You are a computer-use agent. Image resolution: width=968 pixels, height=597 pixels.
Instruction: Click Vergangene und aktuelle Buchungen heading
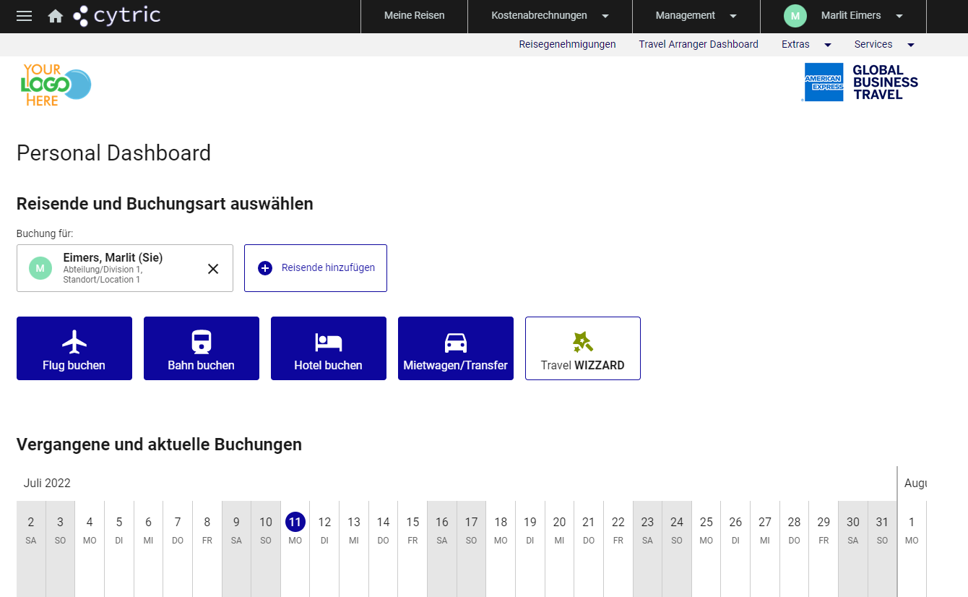tap(159, 444)
